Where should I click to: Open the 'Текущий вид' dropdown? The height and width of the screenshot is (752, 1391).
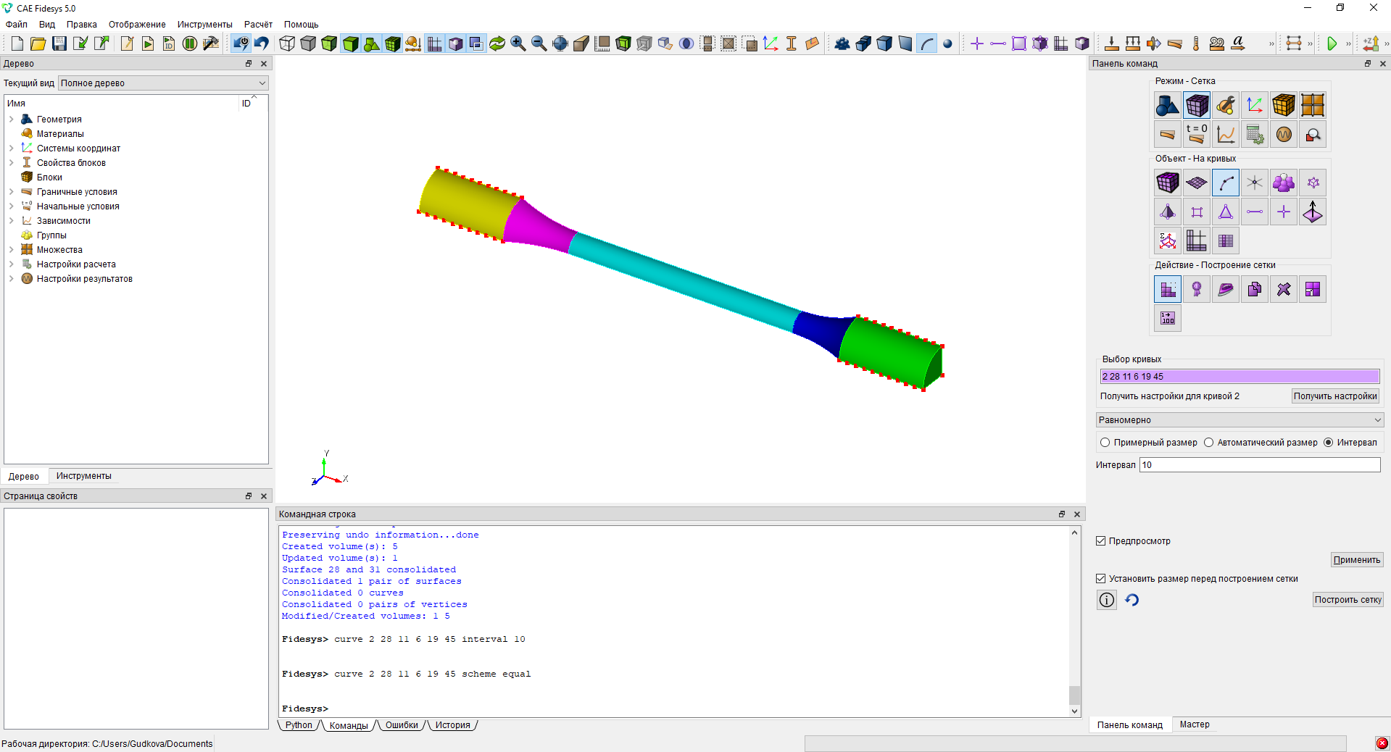pyautogui.click(x=163, y=83)
